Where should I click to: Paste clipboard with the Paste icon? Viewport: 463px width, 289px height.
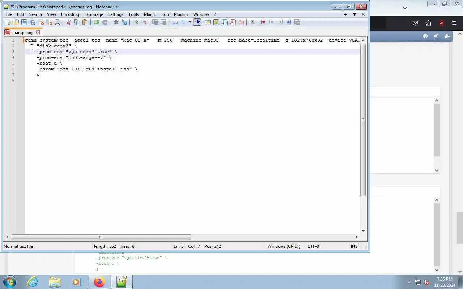[x=85, y=22]
